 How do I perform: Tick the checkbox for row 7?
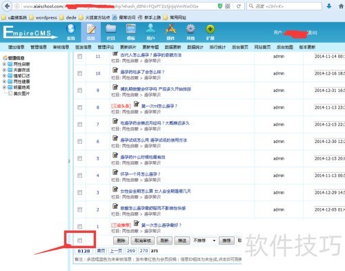[80, 124]
